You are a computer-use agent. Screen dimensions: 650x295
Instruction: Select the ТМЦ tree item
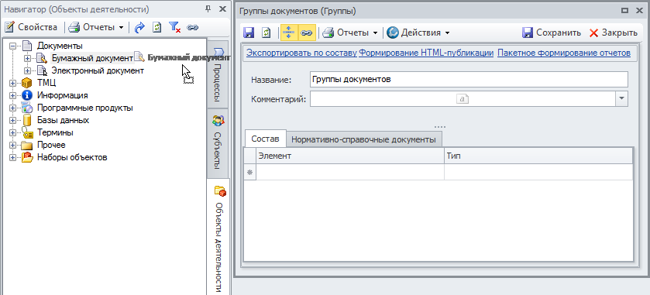[46, 83]
